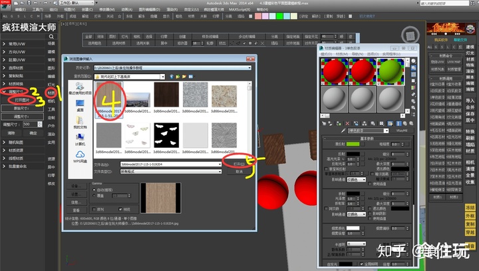
Task: Open the 文件名 filename dropdown arrow
Action: (220, 164)
